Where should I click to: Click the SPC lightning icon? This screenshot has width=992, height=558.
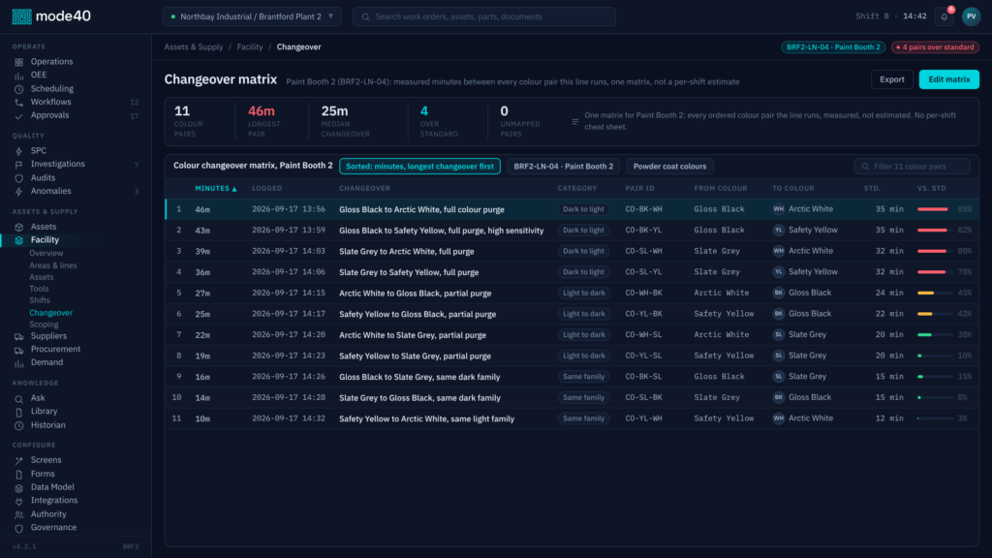coord(19,151)
